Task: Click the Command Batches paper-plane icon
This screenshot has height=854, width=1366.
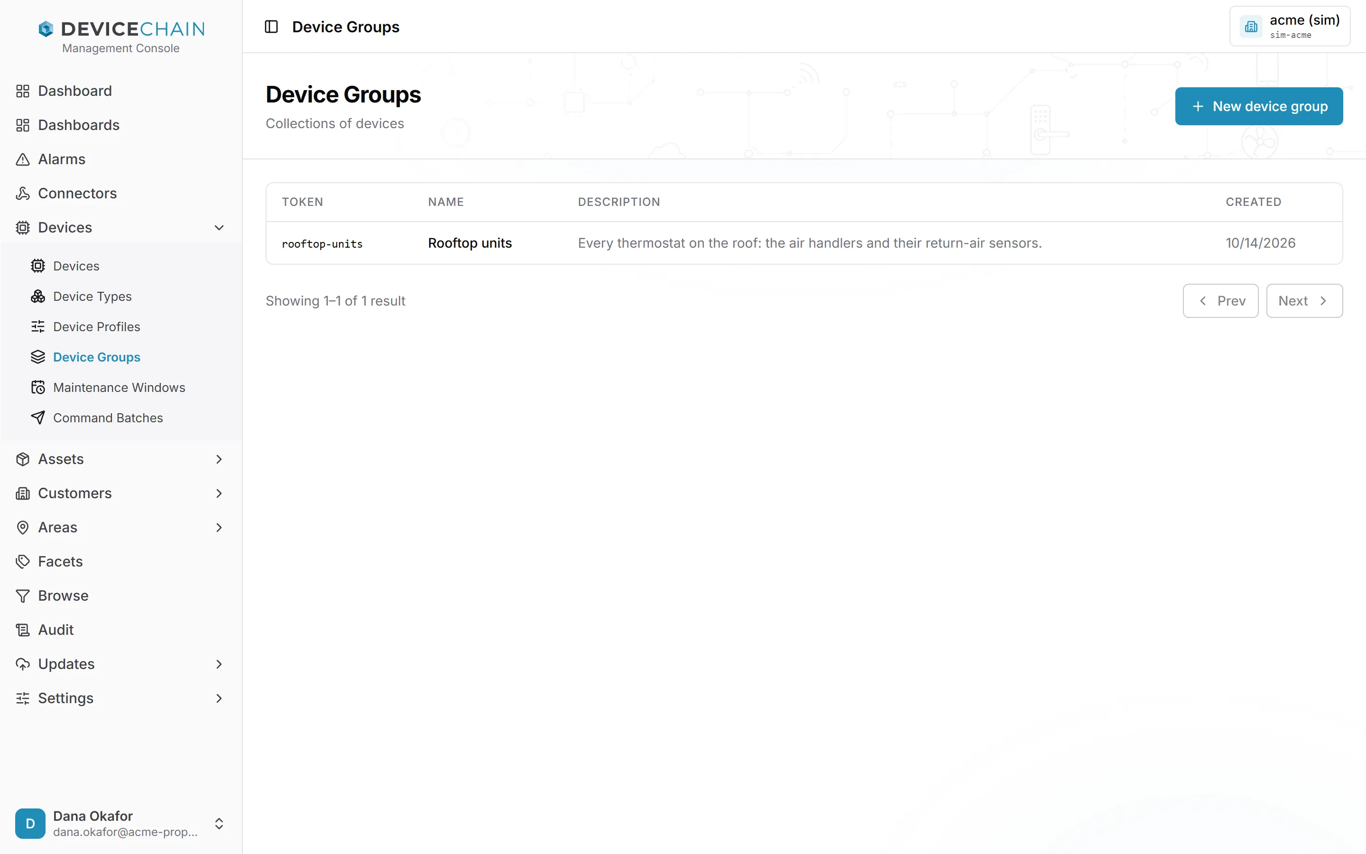Action: tap(38, 418)
